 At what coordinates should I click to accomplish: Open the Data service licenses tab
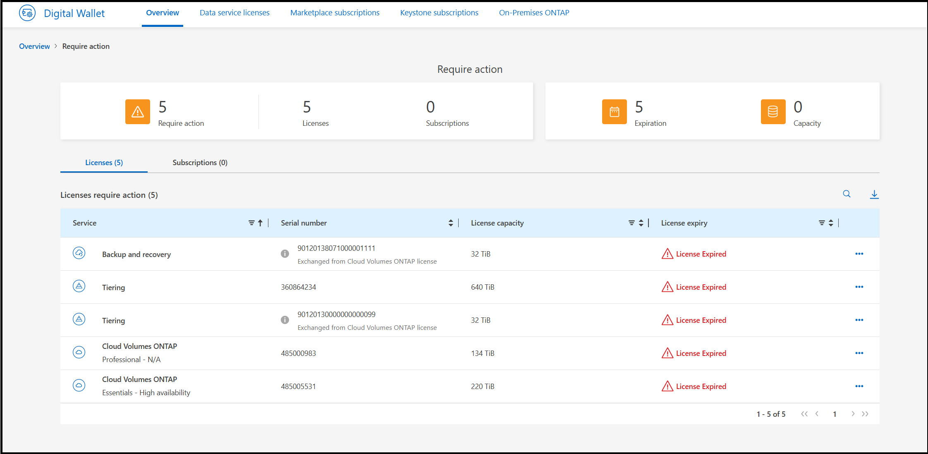tap(234, 13)
